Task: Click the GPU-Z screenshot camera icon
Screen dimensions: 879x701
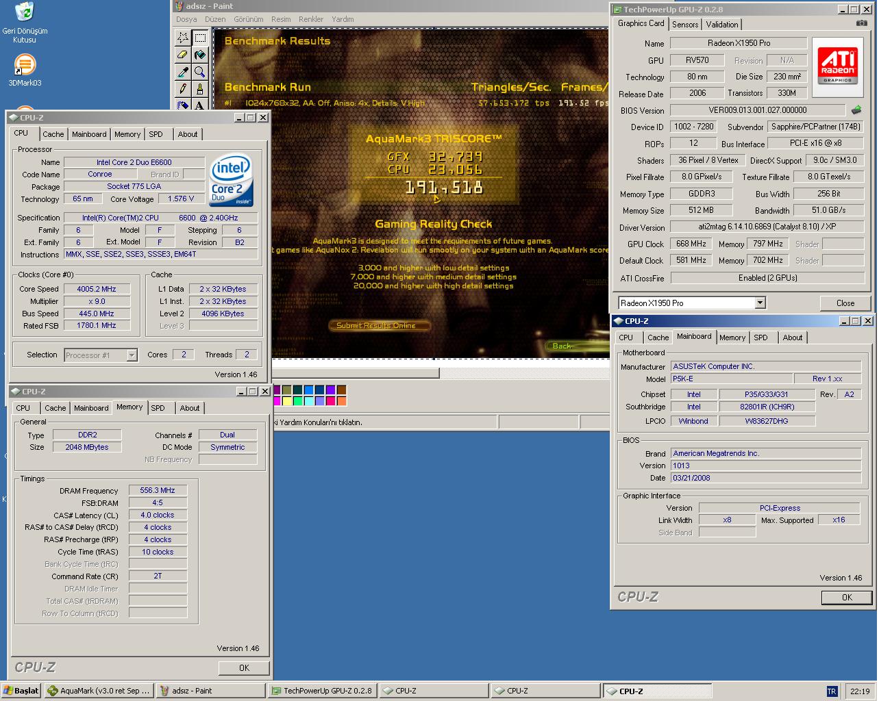Action: point(861,23)
